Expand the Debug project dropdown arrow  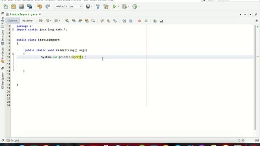pyautogui.click(x=129, y=6)
